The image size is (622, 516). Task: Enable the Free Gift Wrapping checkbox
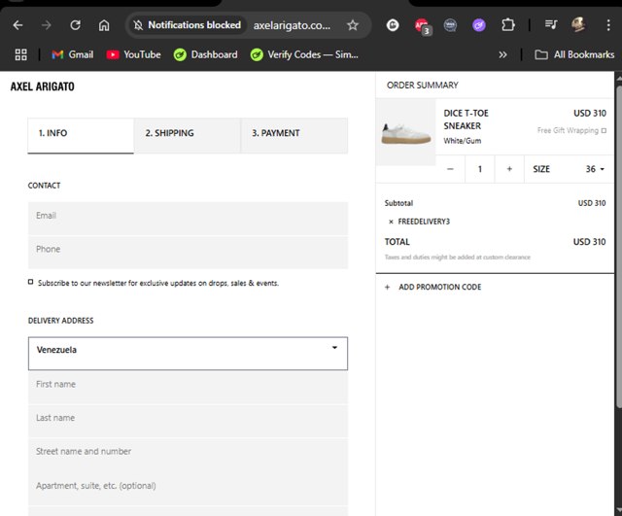(x=604, y=130)
